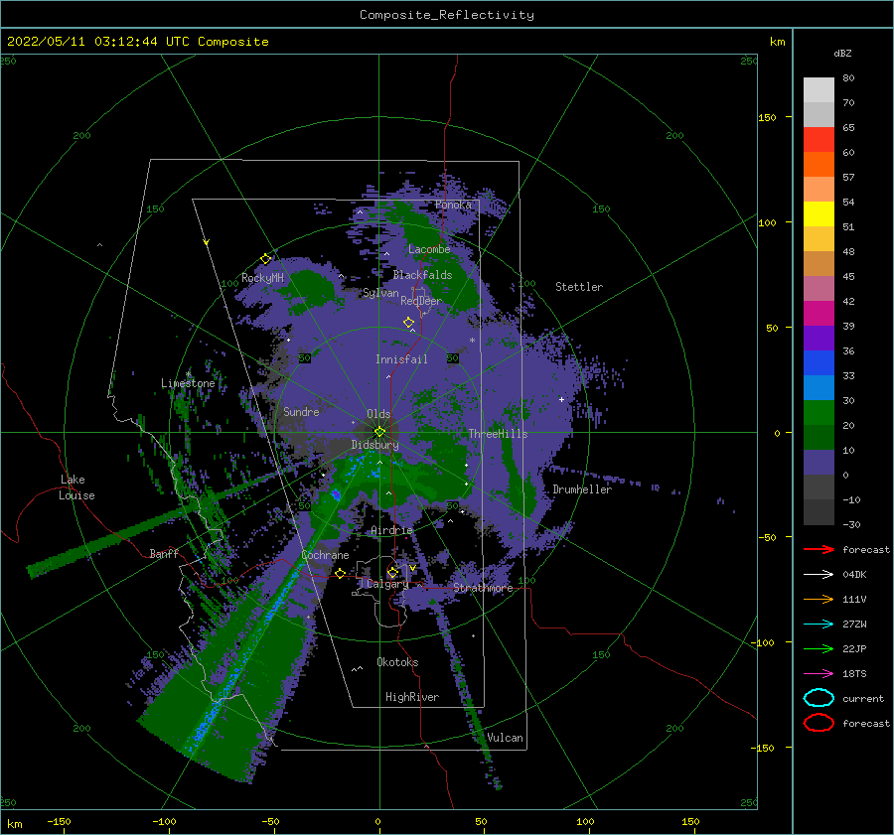Click the -150 value on bottom km axis

click(x=59, y=821)
